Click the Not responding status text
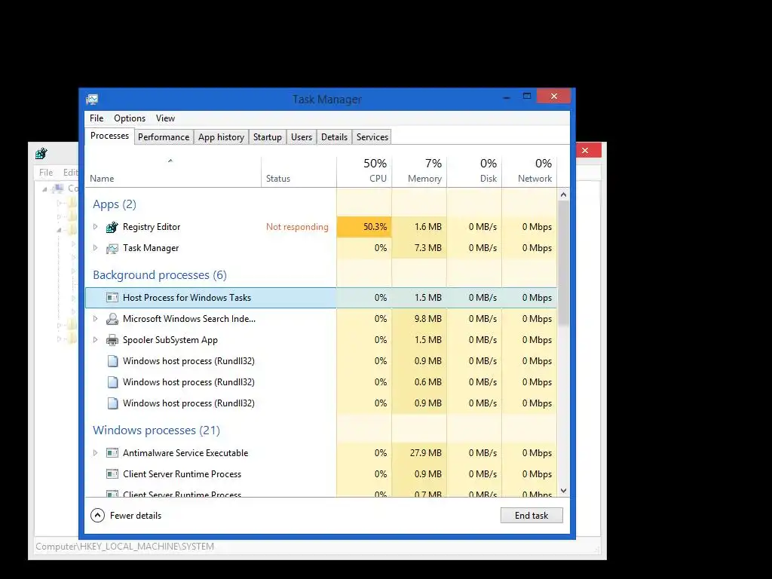 click(x=297, y=227)
